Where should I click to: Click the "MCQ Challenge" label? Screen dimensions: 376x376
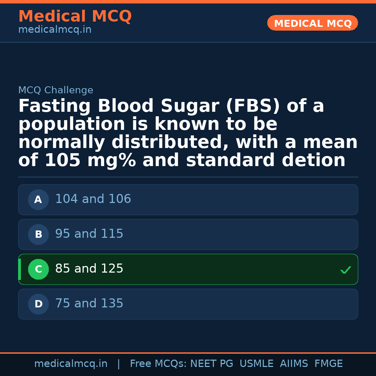56,91
